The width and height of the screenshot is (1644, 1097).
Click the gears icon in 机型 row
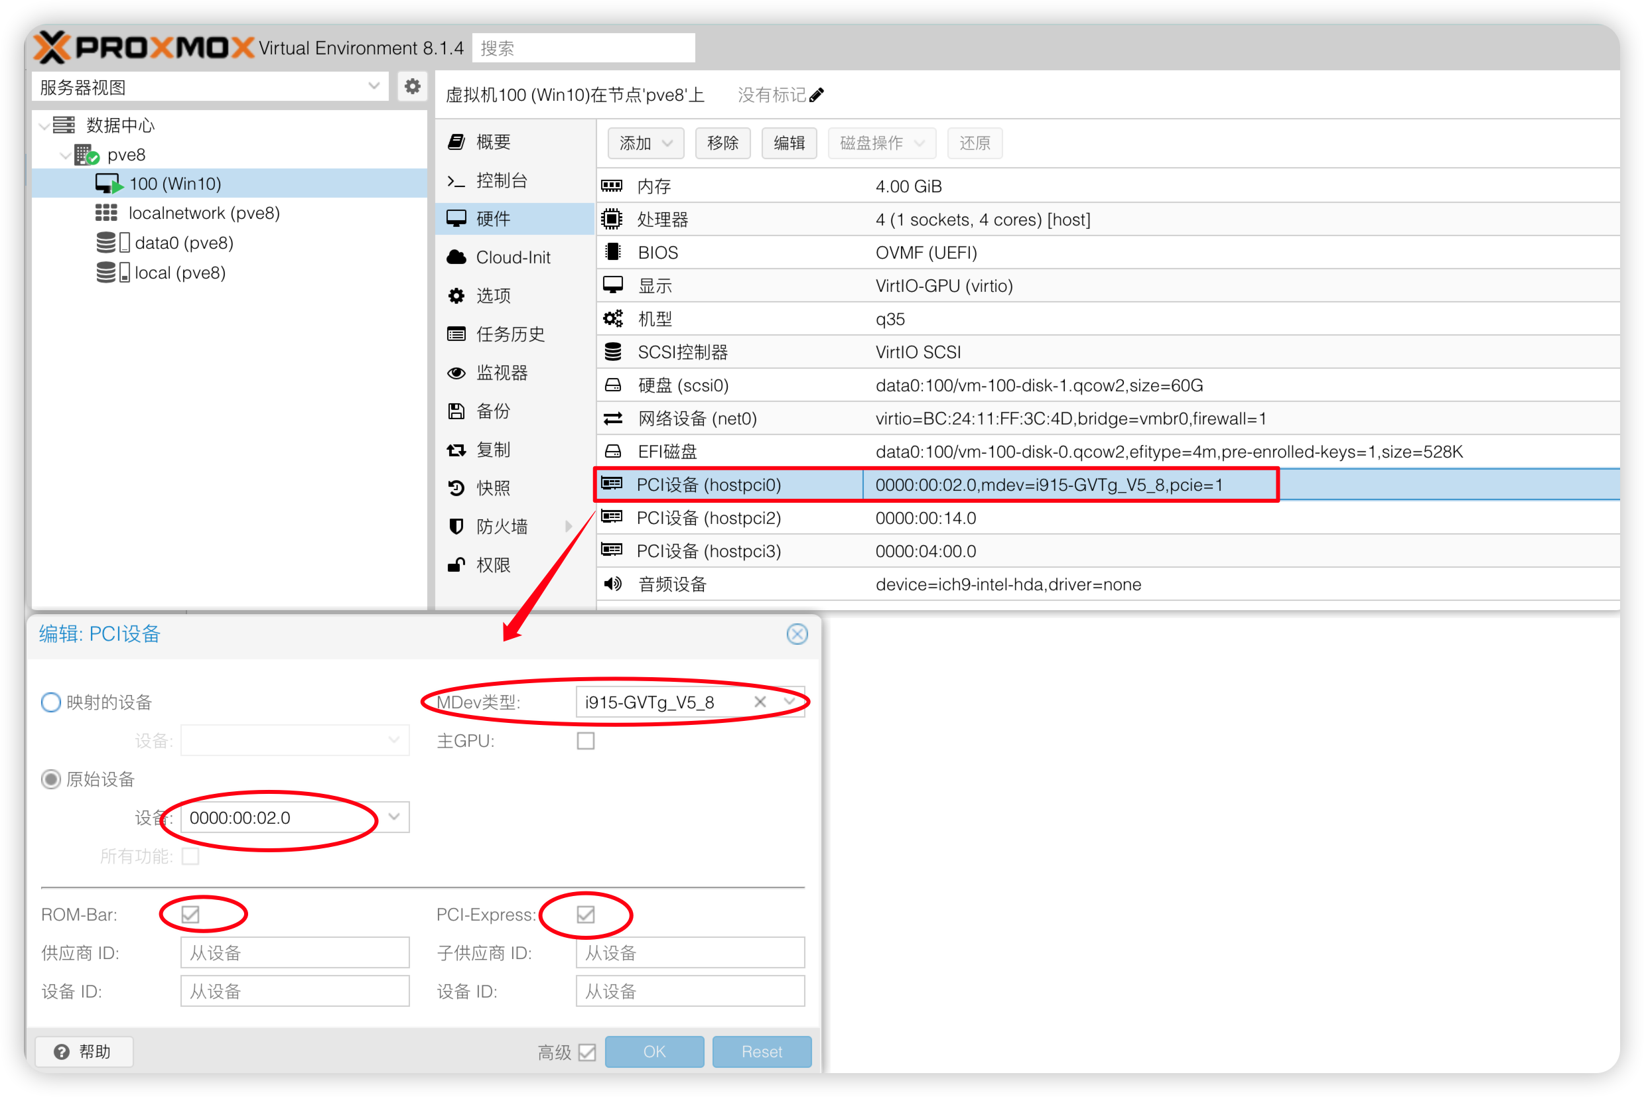613,318
